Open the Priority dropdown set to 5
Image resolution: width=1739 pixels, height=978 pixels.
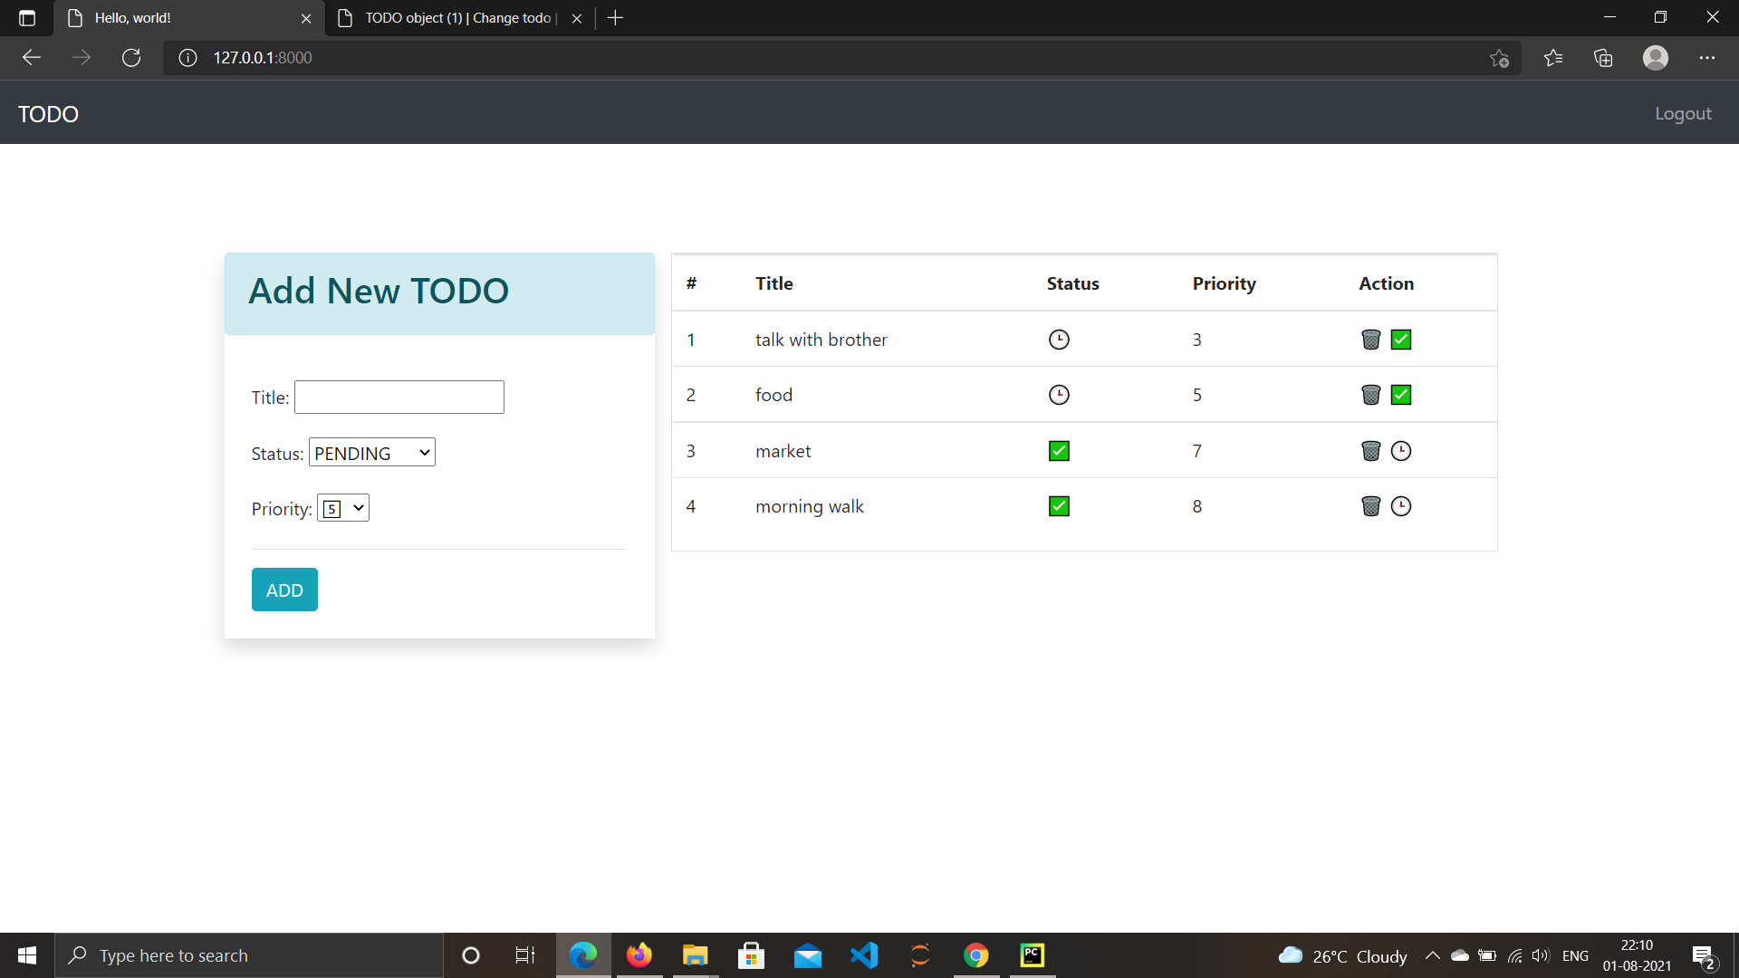coord(342,508)
